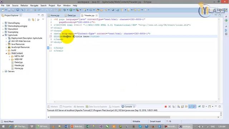
Task: Open Display Selected Console dropdown arrow
Action: coord(206,106)
